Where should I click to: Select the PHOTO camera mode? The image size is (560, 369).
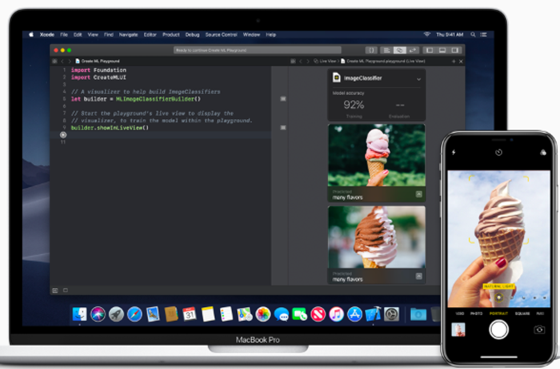click(x=476, y=314)
